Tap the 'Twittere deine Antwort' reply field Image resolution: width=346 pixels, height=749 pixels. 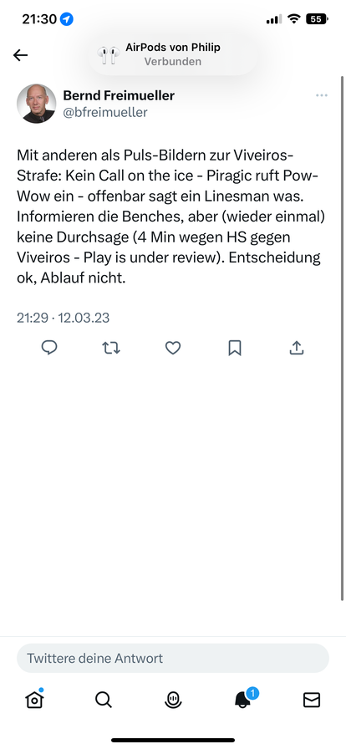point(173,658)
